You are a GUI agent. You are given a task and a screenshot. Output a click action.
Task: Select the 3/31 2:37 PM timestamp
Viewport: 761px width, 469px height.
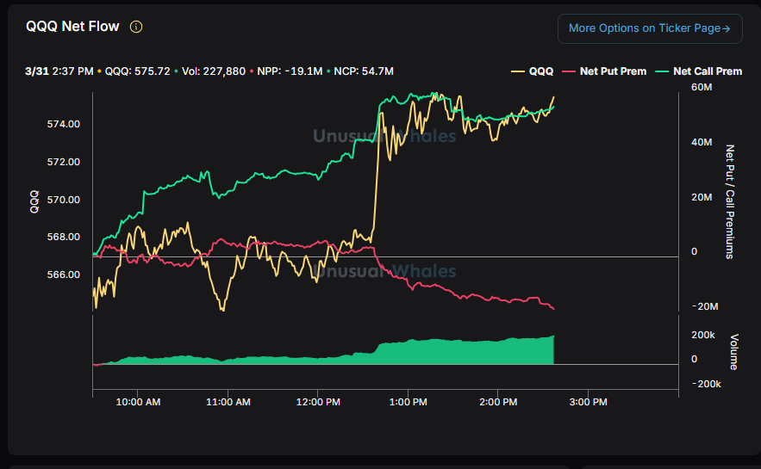[59, 71]
